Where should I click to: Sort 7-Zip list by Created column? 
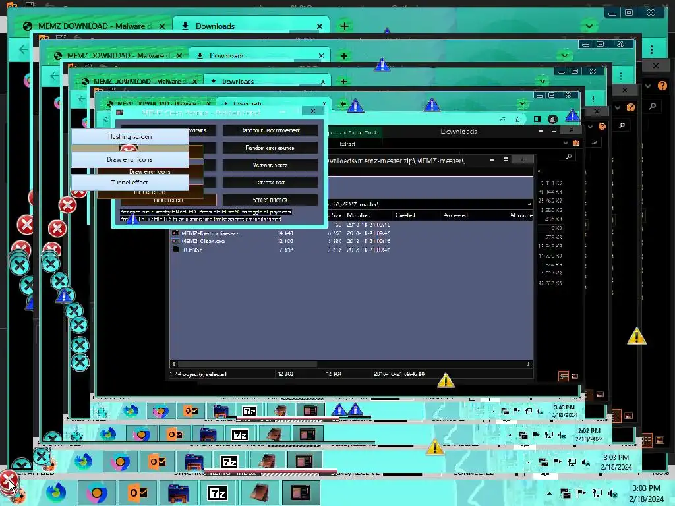[405, 215]
